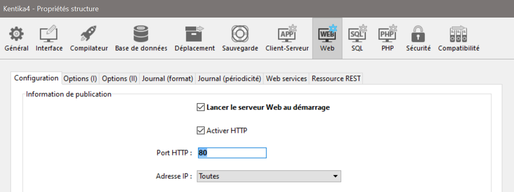Toggle the Activer HTTP checkbox
The width and height of the screenshot is (514, 192).
pyautogui.click(x=200, y=131)
